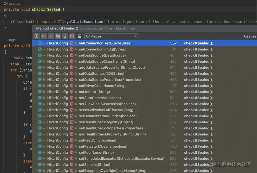
Task: Click IllegalStateException in the editor code
Action: [x=80, y=22]
